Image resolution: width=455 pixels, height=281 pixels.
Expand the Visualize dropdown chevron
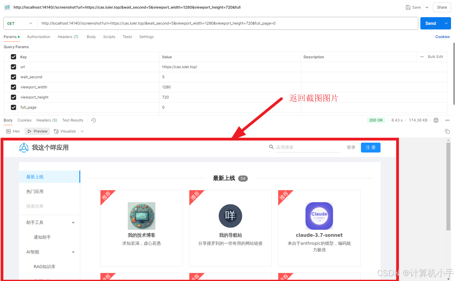pos(82,131)
